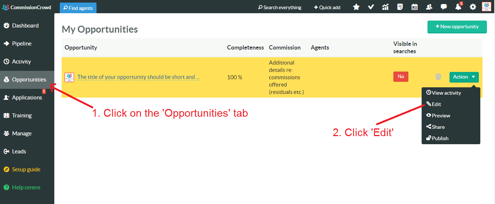Open the tasks checkmark icon
This screenshot has width=495, height=204.
click(371, 7)
